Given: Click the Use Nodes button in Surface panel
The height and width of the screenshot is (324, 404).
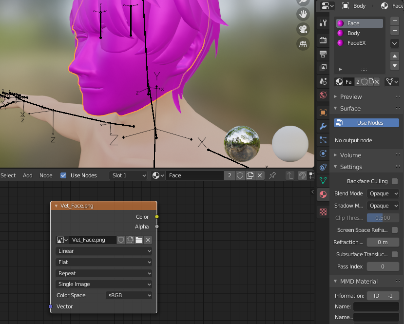Looking at the screenshot, I should (x=366, y=123).
